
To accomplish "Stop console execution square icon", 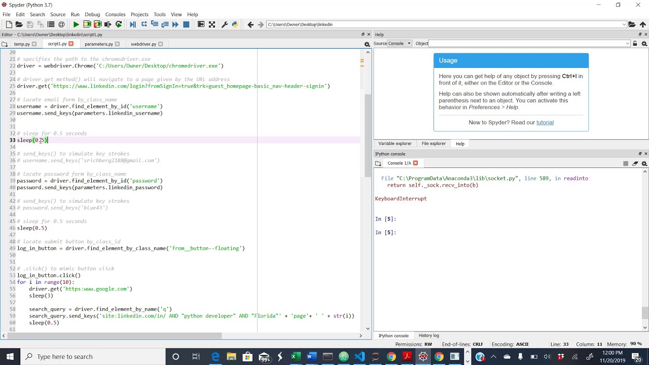I will click(x=626, y=163).
